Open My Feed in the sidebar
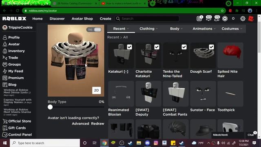Screen dimensions: 261x147 (x=13, y=71)
